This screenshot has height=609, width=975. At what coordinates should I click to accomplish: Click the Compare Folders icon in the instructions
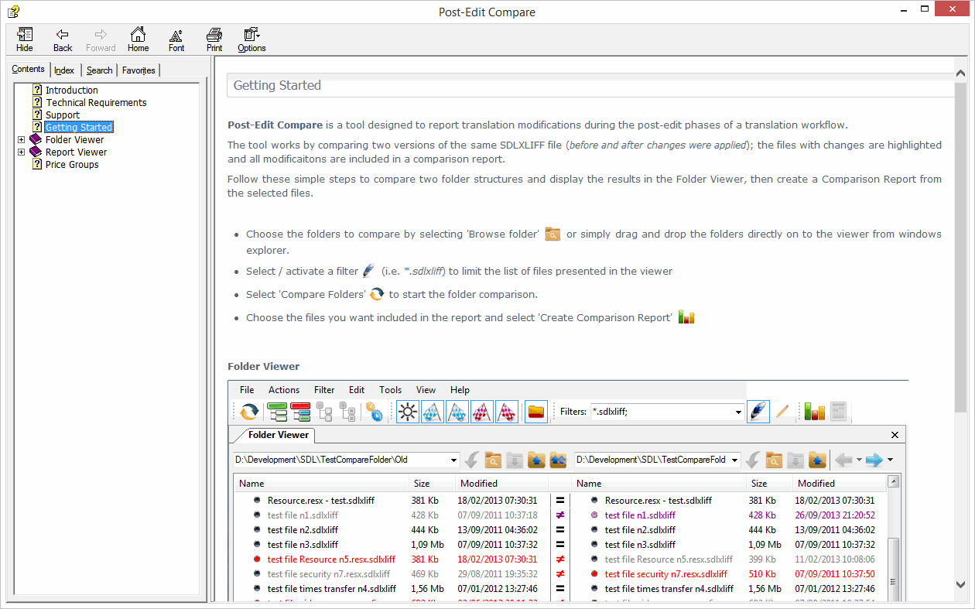pos(376,294)
